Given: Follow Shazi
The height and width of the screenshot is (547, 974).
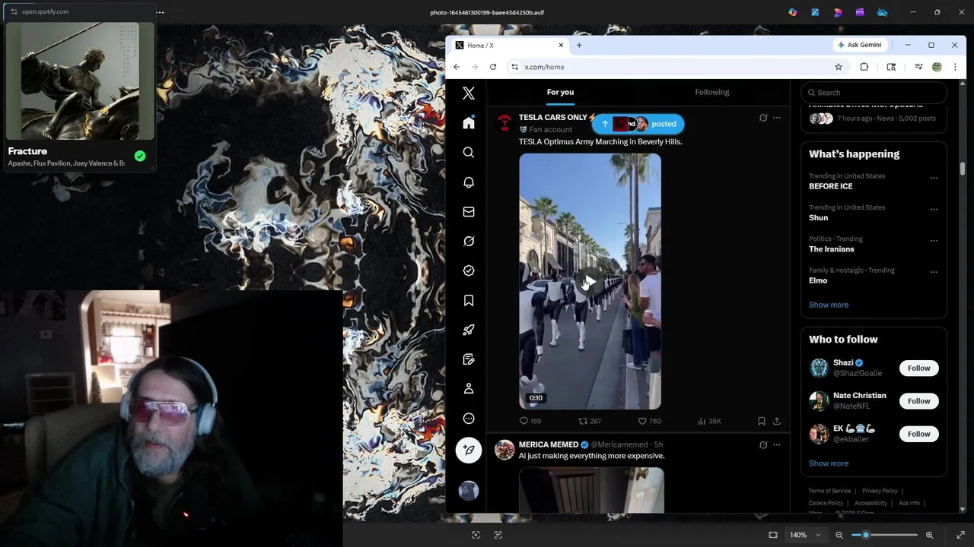Looking at the screenshot, I should point(918,368).
